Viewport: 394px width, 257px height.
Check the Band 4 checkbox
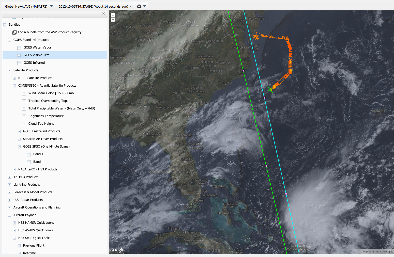[x=29, y=162]
